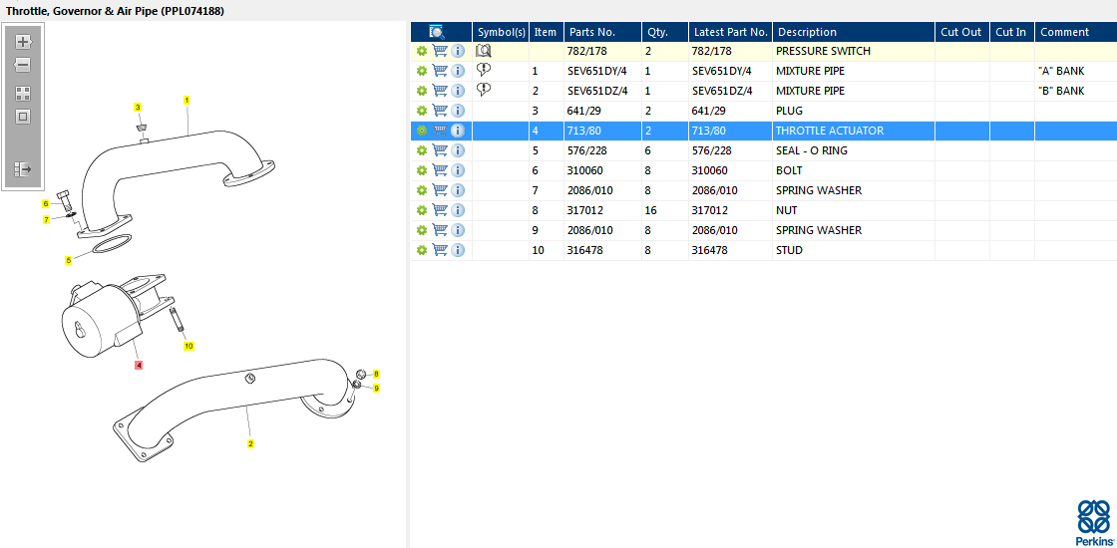Add STUD 316478 to cart

440,250
